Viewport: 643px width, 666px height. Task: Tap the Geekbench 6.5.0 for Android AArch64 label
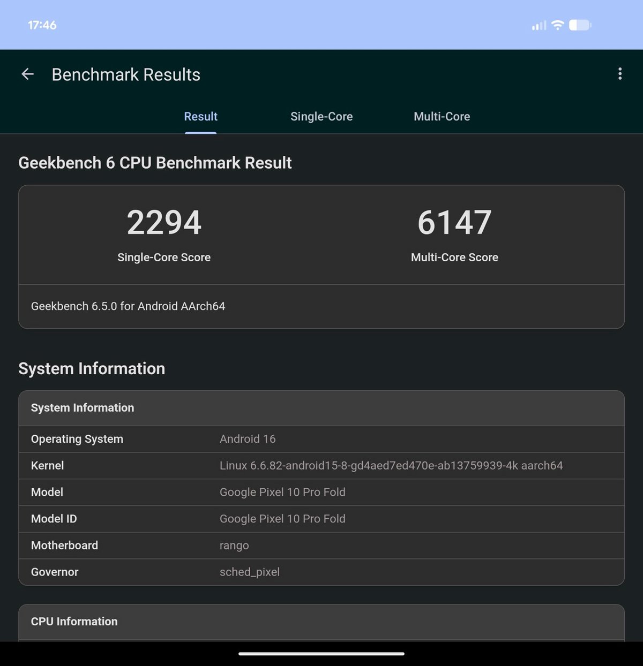coord(128,306)
